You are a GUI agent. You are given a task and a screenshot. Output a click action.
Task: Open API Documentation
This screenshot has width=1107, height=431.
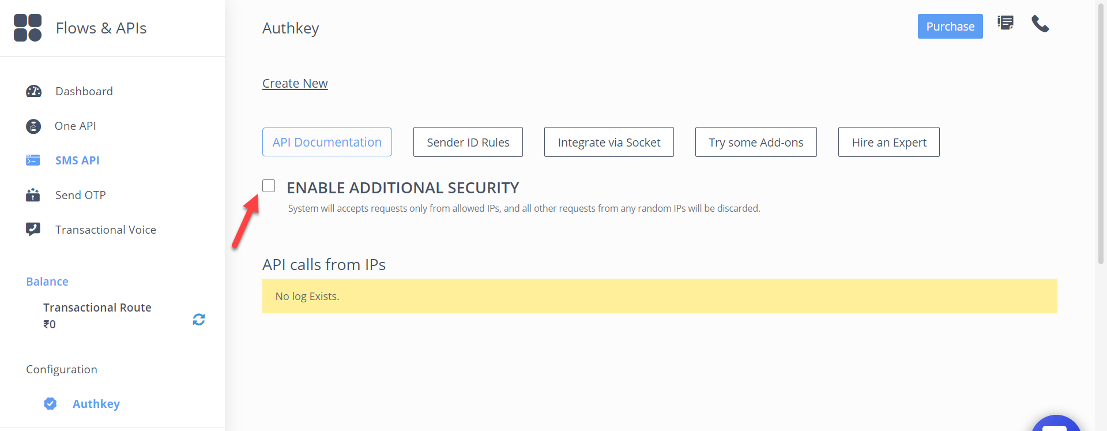[x=327, y=142]
